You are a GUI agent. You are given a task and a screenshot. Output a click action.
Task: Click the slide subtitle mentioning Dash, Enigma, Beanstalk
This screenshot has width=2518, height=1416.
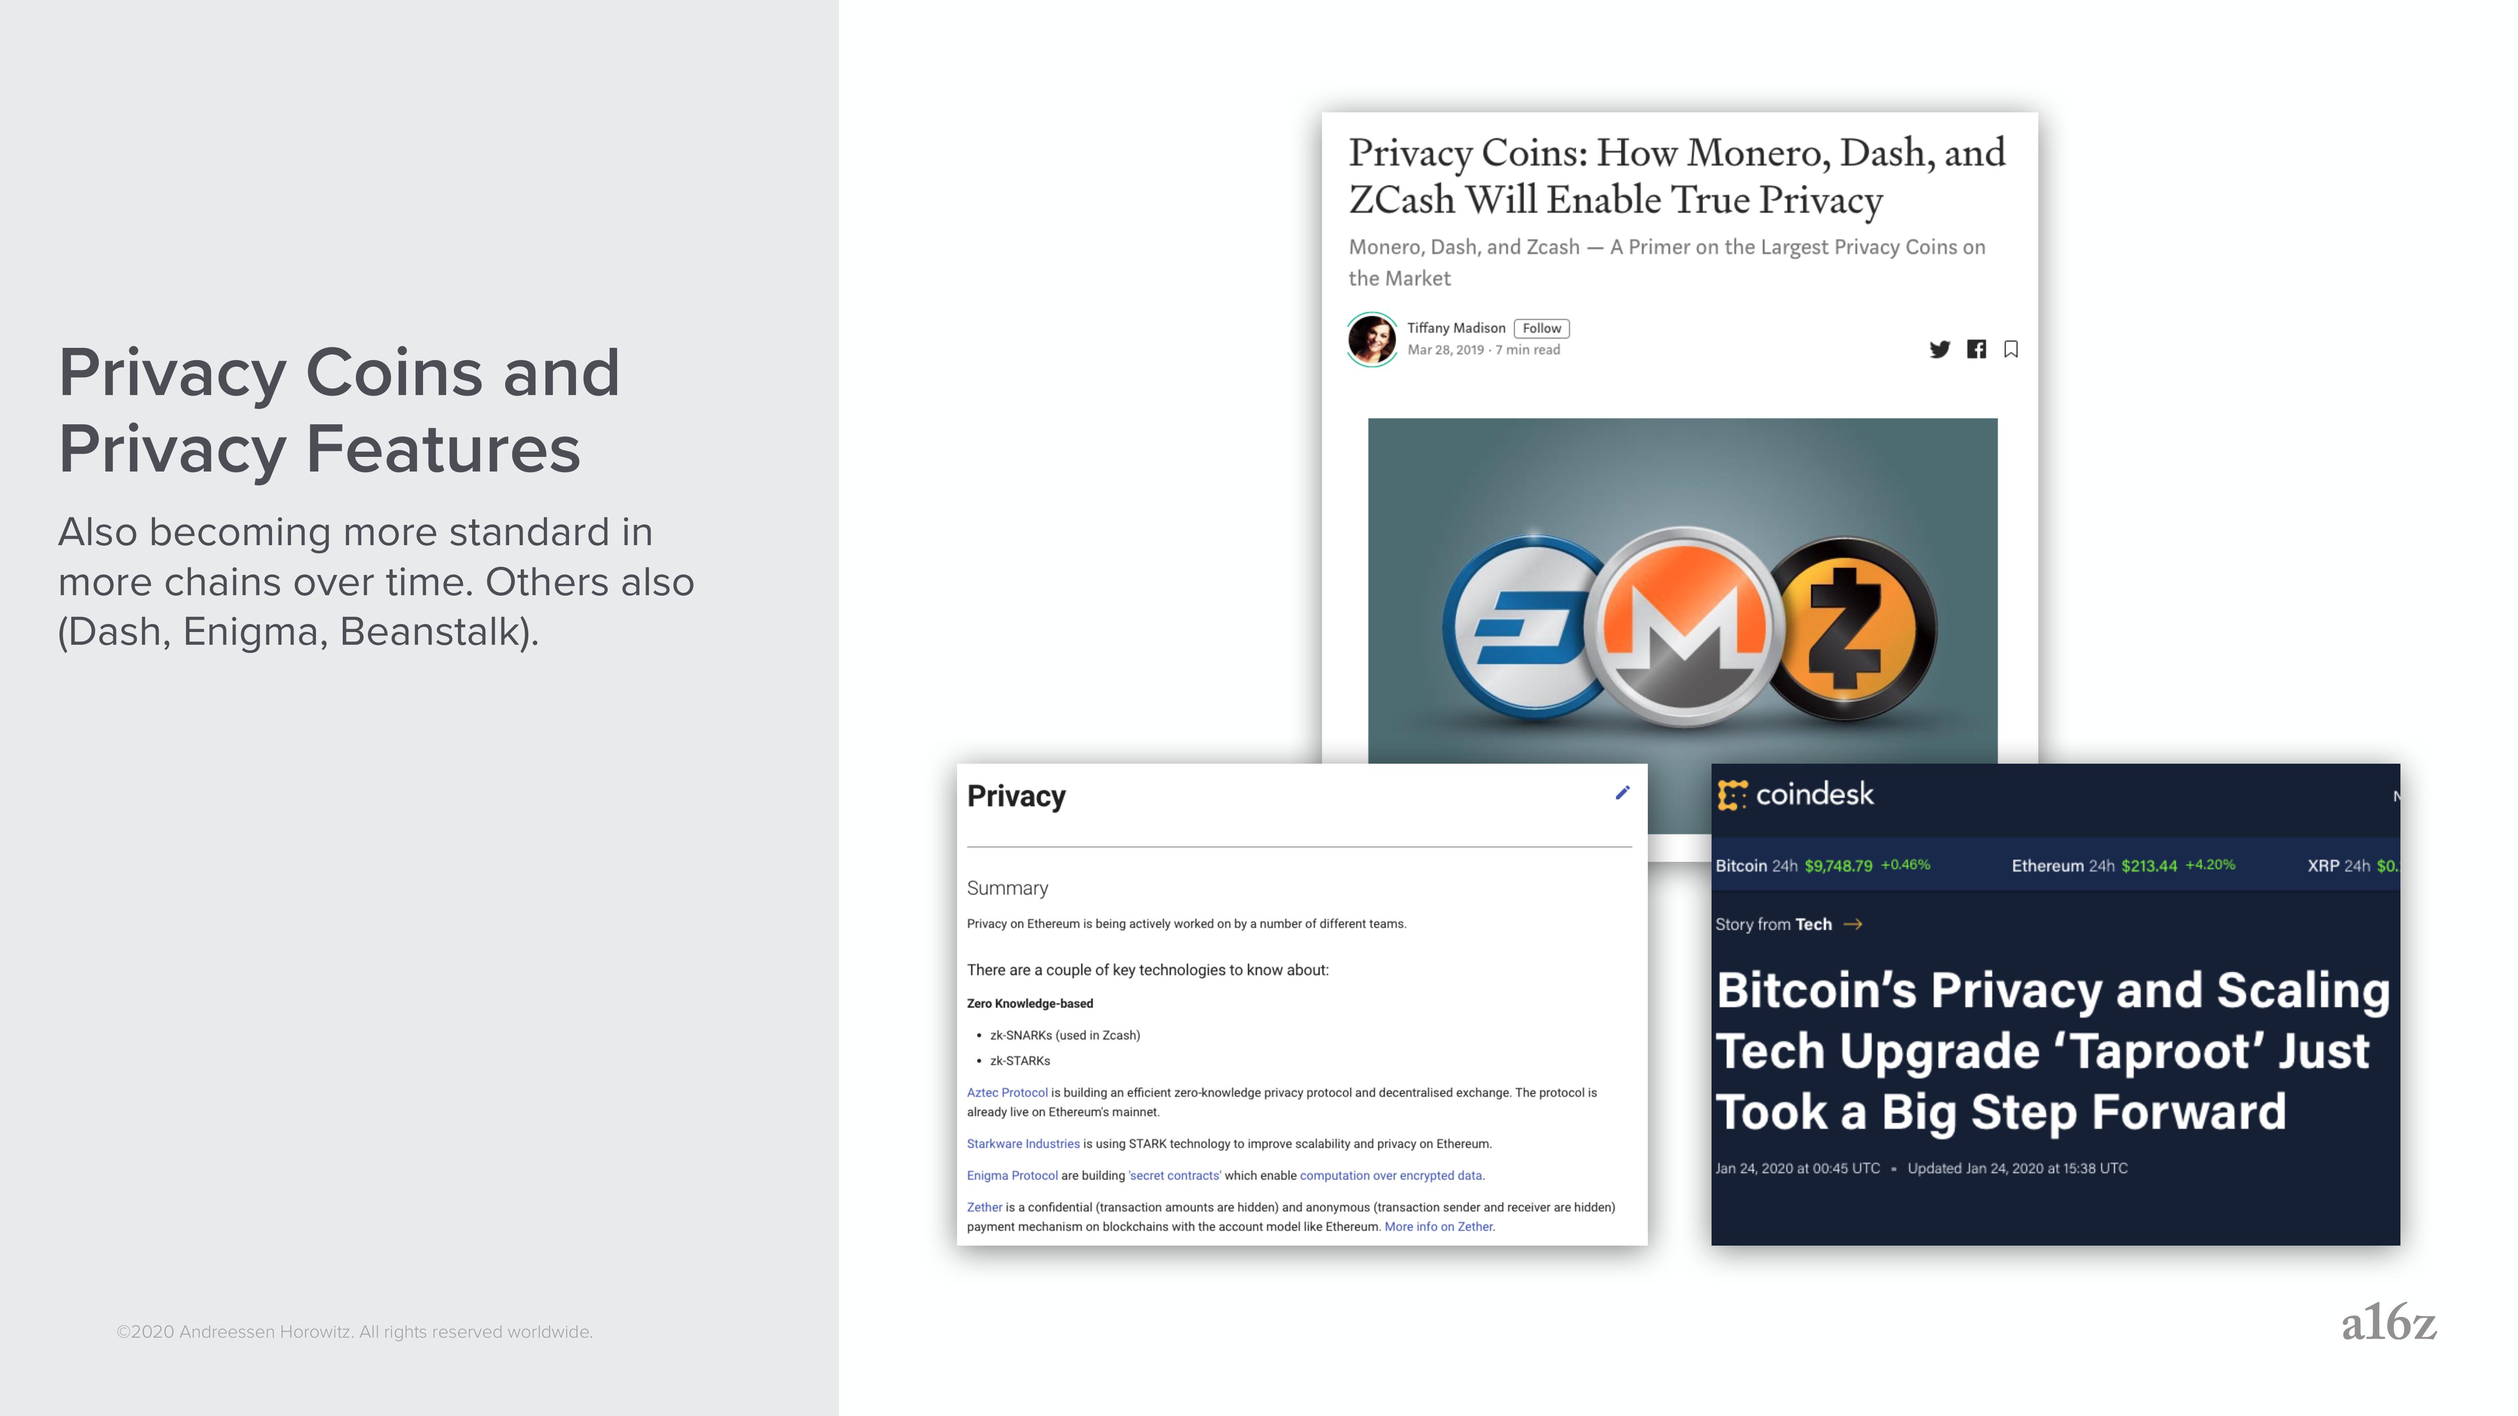click(x=376, y=582)
